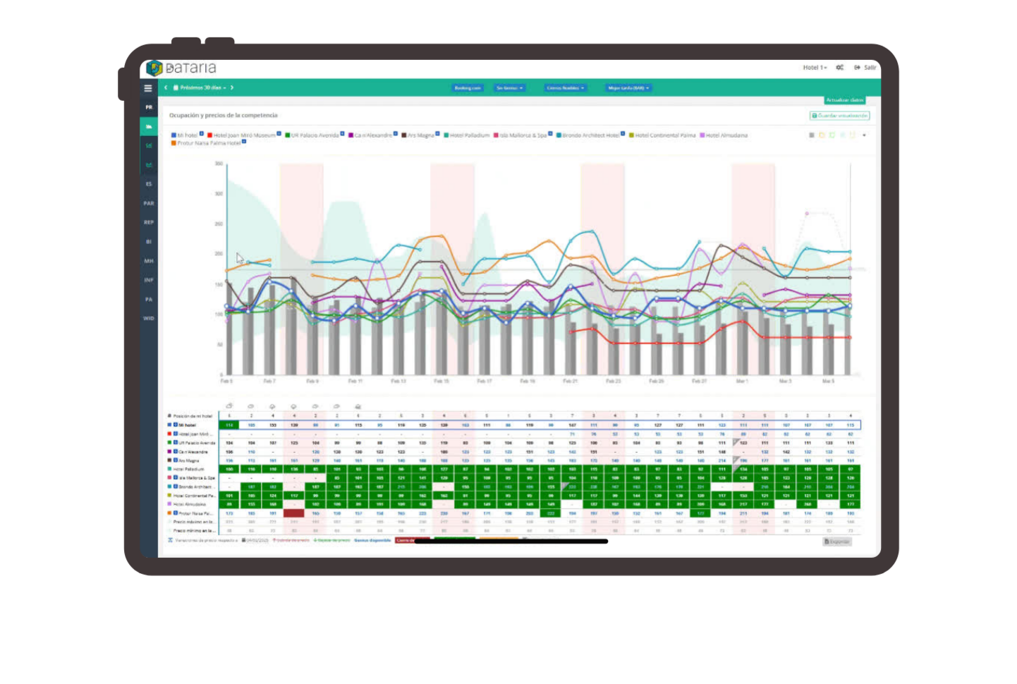1017x684 pixels.
Task: Select the active bed icon in sidebar
Action: (x=149, y=126)
